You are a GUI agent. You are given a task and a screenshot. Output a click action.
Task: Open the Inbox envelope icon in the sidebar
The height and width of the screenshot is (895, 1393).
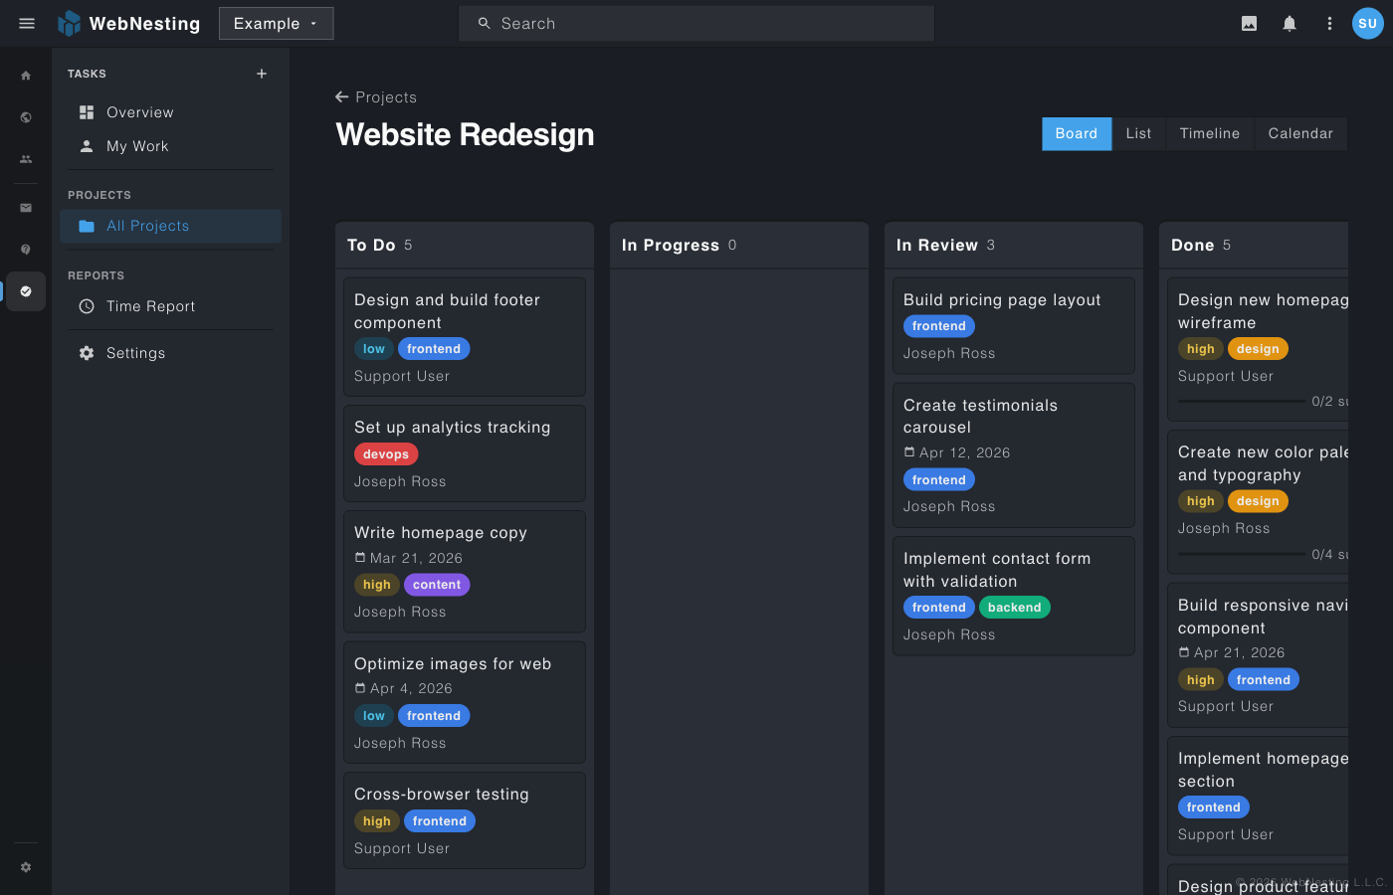26,208
